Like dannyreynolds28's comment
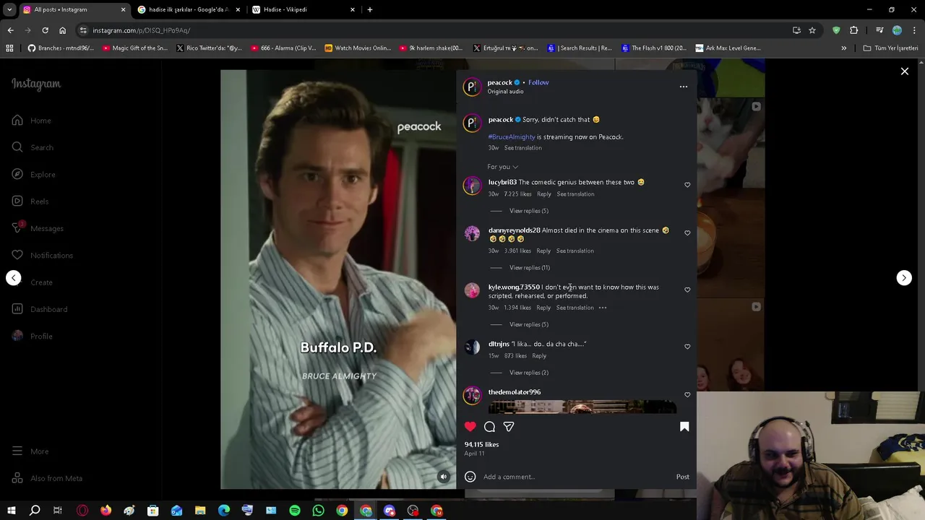The height and width of the screenshot is (520, 925). [x=687, y=233]
